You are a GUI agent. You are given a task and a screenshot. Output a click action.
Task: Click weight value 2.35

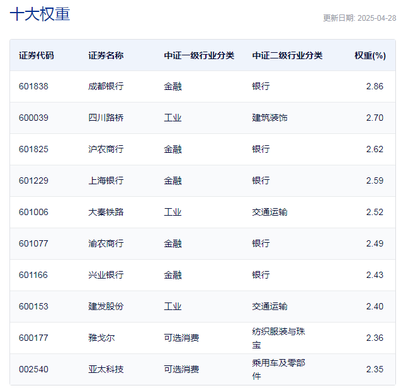click(x=375, y=369)
